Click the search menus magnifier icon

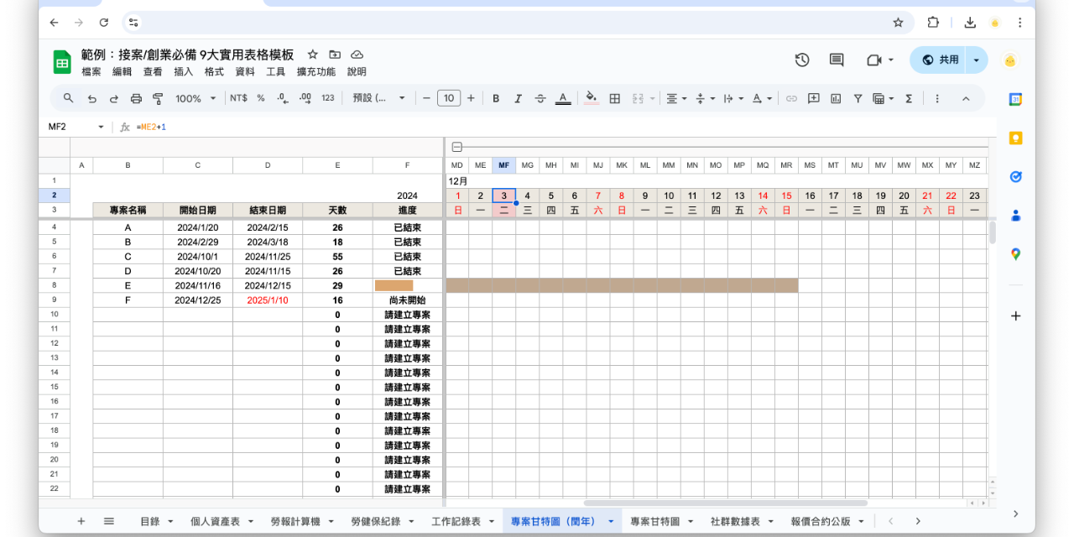[69, 98]
